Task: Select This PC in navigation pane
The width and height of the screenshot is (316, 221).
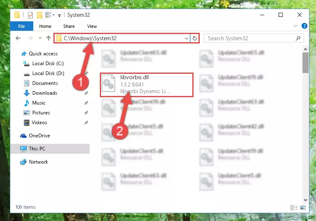Action: (50, 148)
